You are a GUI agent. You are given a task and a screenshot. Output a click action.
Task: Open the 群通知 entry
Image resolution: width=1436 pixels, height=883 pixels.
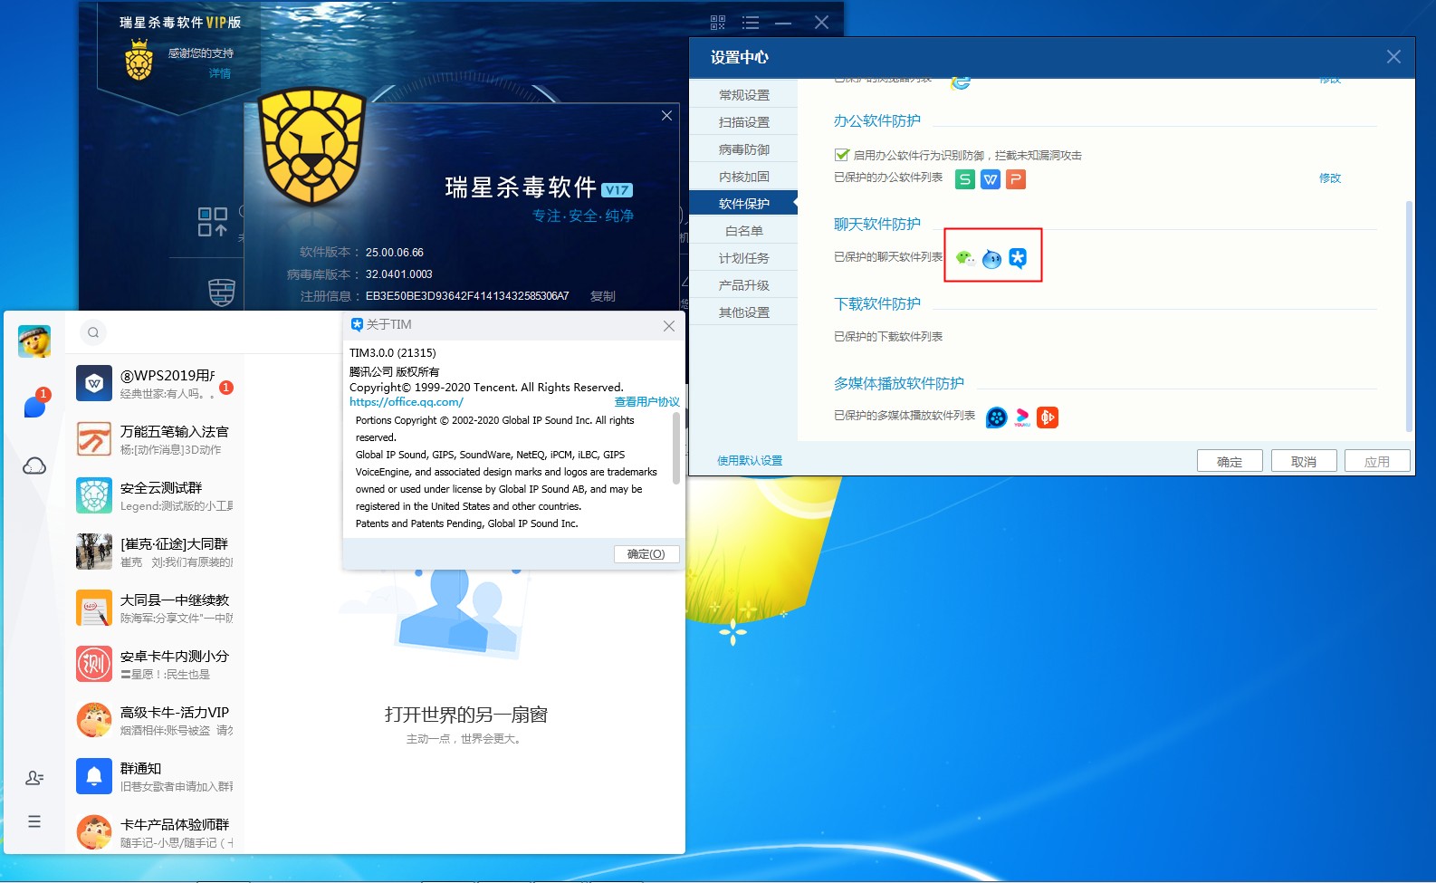coord(156,776)
